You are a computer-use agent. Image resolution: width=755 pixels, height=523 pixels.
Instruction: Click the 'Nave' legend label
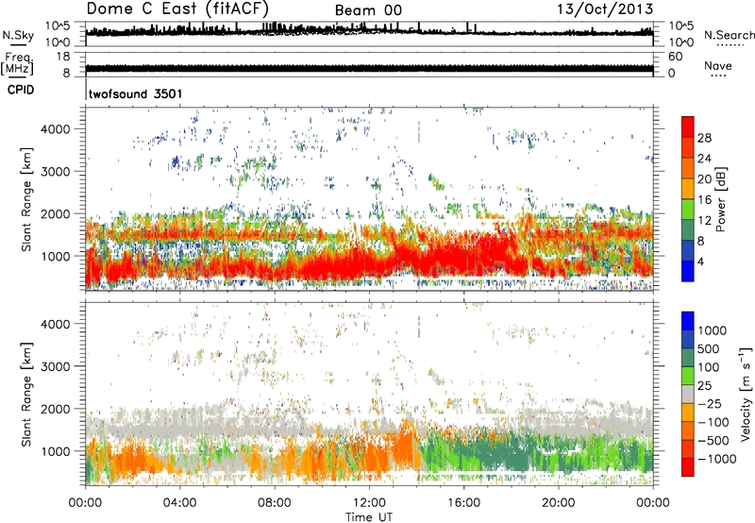(x=718, y=65)
